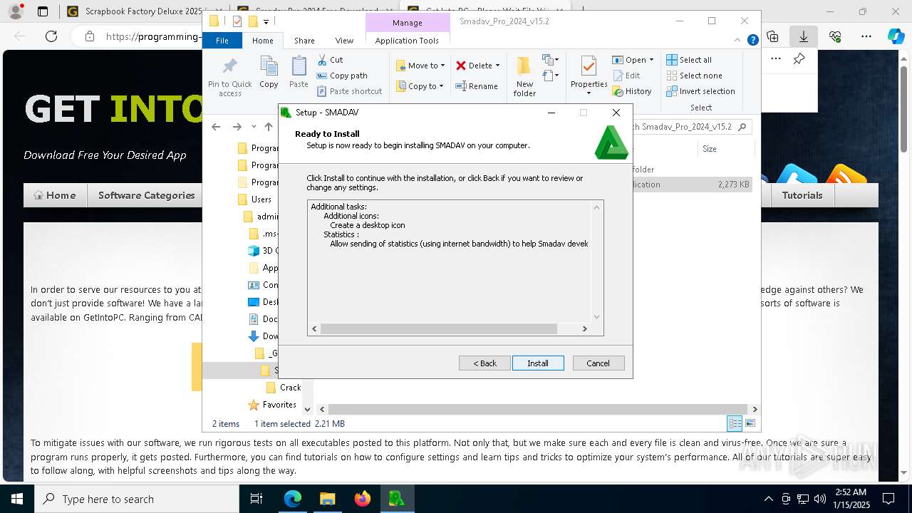
Task: Open the notification center icon
Action: (x=888, y=499)
